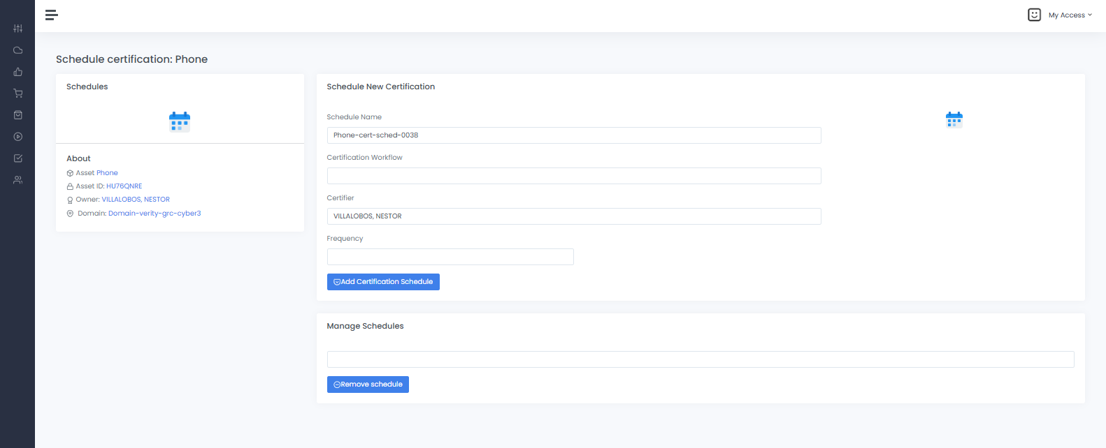This screenshot has width=1106, height=448.
Task: Open the users sidebar icon
Action: click(18, 180)
